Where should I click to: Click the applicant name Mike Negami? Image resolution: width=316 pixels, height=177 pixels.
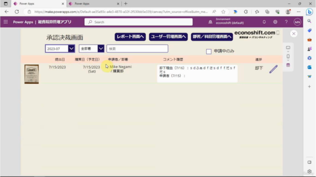[x=120, y=67]
